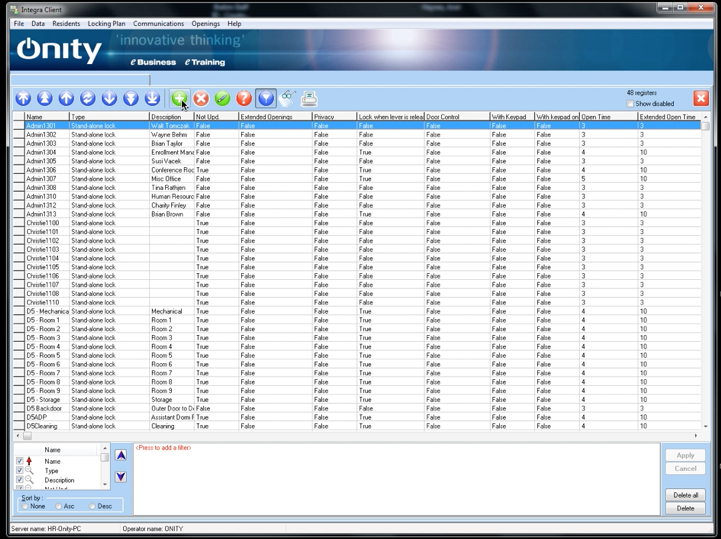Click the printer icon in the toolbar
This screenshot has width=721, height=539.
pos(309,99)
